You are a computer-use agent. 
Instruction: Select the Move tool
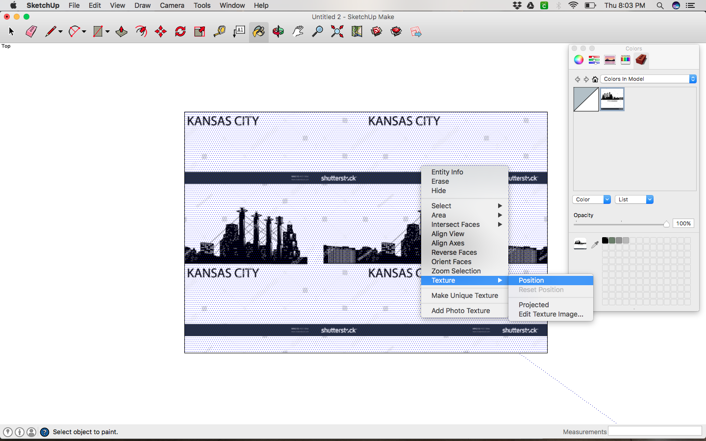pos(161,32)
